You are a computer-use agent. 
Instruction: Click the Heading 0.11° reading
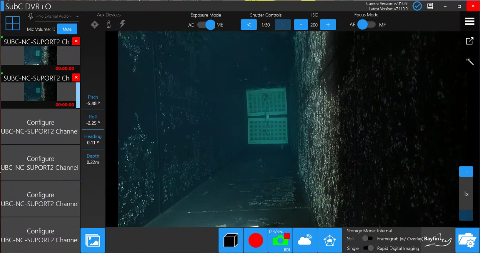(93, 140)
